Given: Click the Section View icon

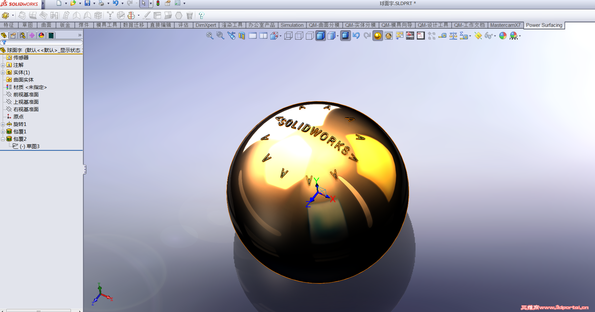Looking at the screenshot, I should [242, 36].
